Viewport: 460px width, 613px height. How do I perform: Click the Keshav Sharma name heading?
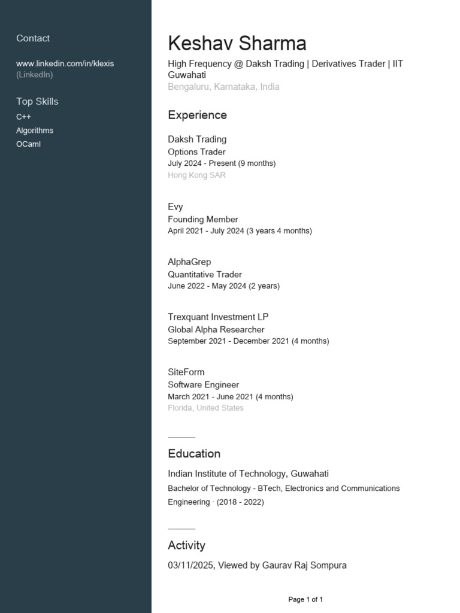[x=237, y=43]
